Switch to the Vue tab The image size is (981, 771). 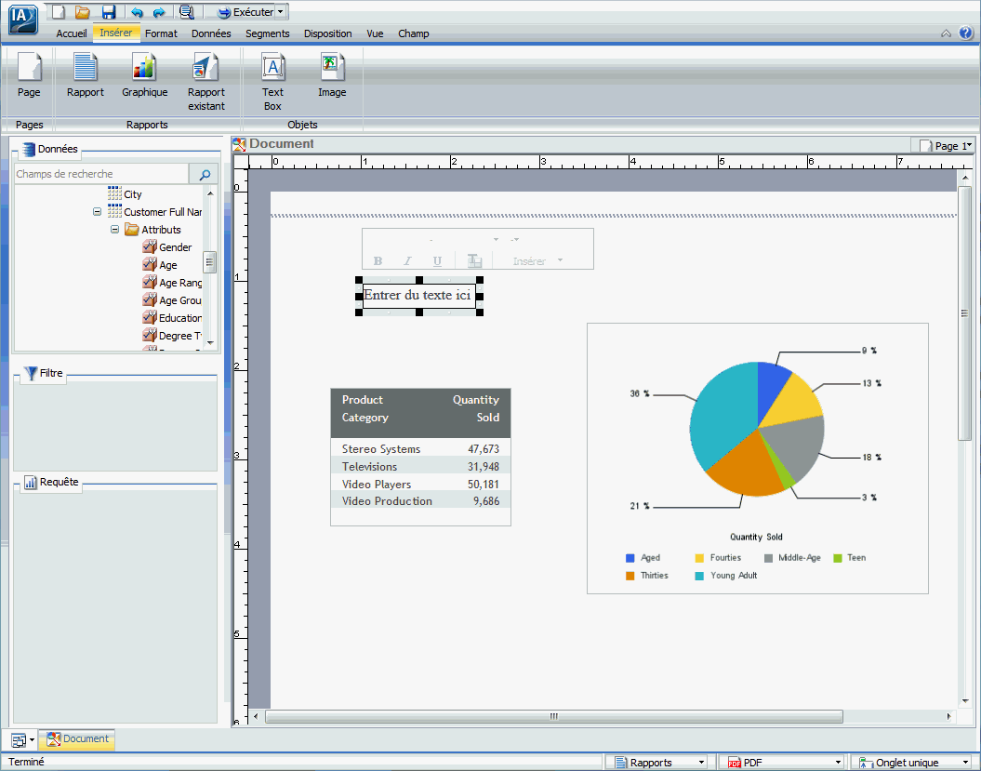click(x=375, y=33)
